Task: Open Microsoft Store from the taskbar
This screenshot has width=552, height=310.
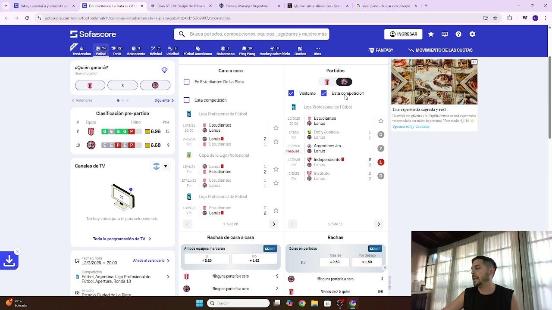Action: pyautogui.click(x=327, y=303)
